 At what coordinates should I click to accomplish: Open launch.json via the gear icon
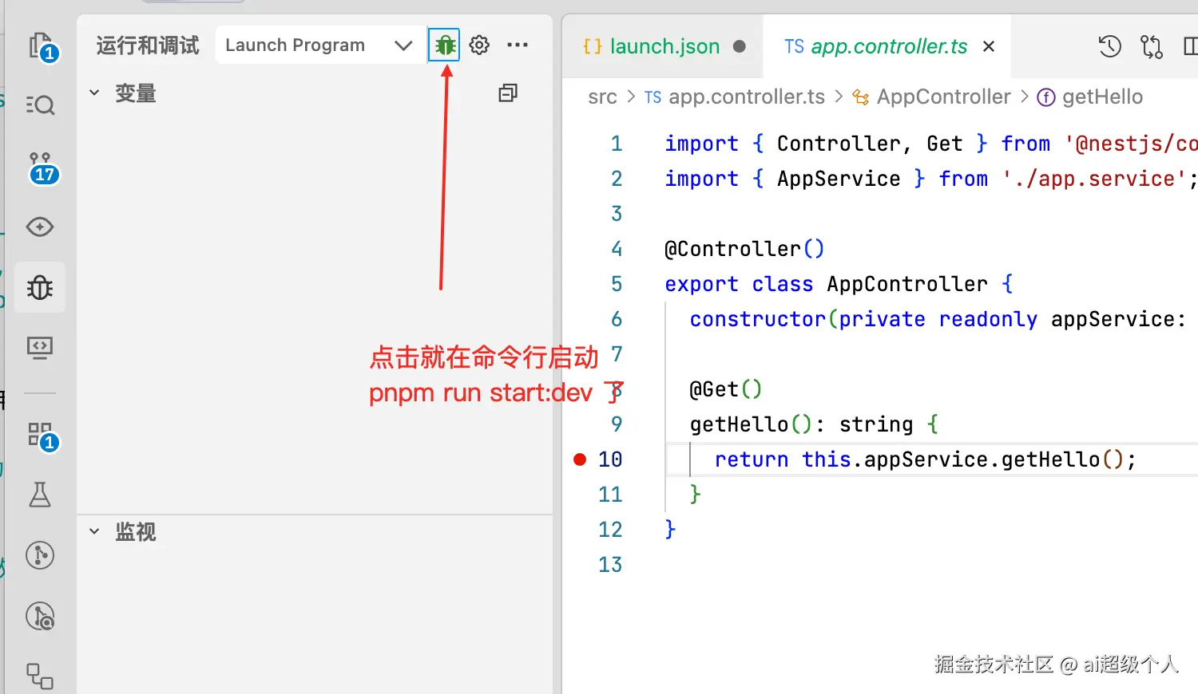(479, 45)
